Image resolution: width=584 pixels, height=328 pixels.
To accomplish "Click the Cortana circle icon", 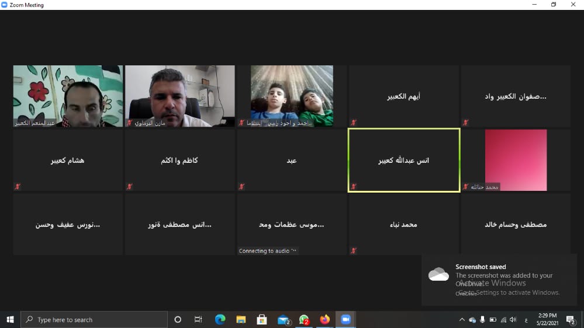I will pyautogui.click(x=178, y=319).
